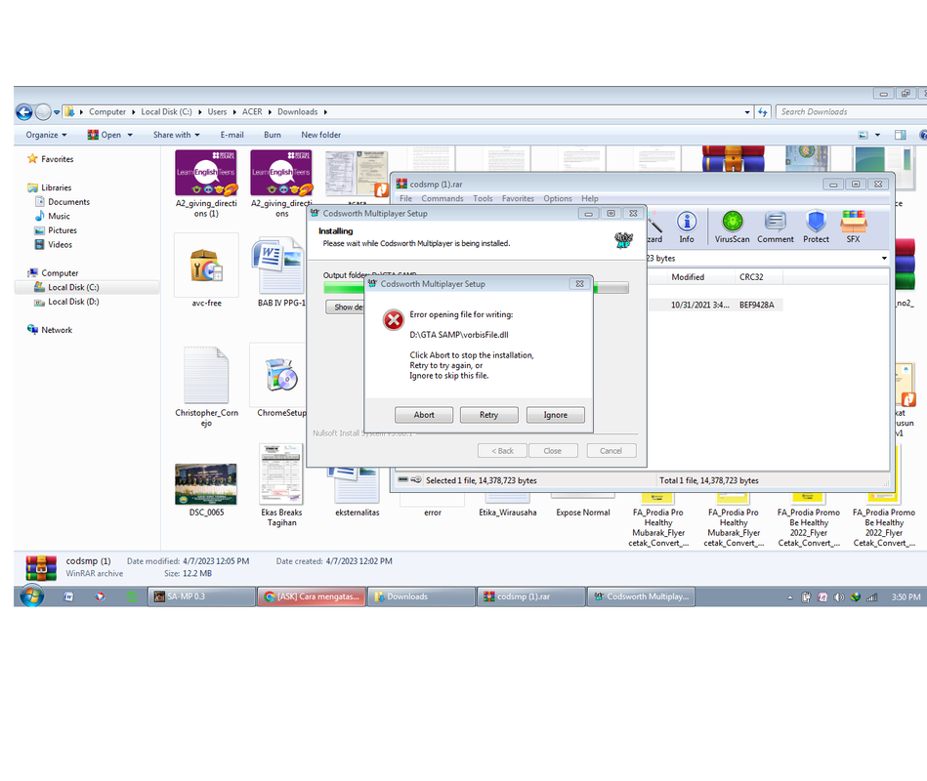Switch to the SA-MP 0.3 taskbar button
This screenshot has width=927, height=781.
[202, 596]
